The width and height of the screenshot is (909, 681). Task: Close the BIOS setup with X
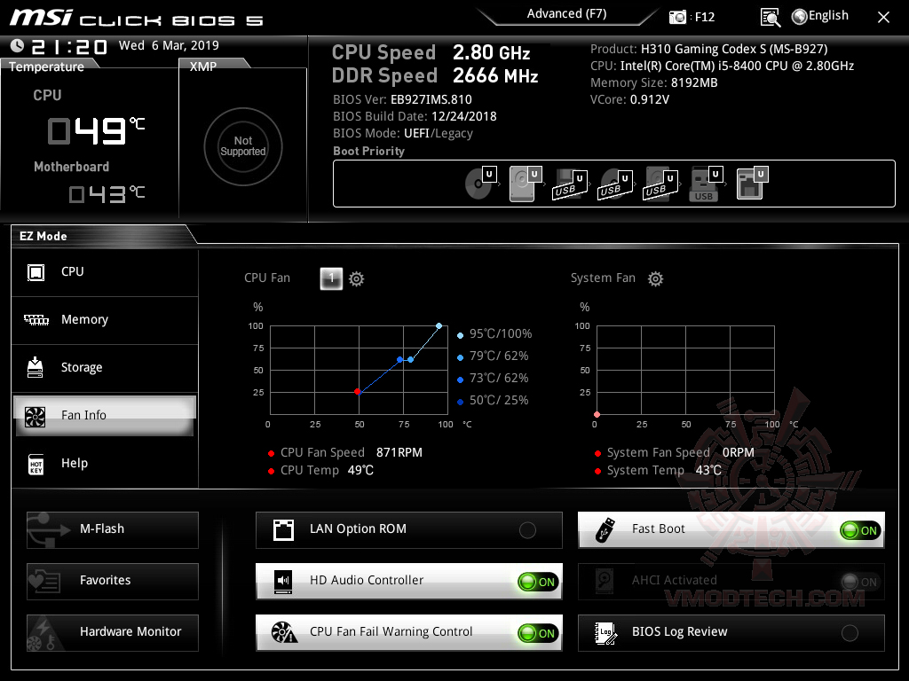click(883, 18)
